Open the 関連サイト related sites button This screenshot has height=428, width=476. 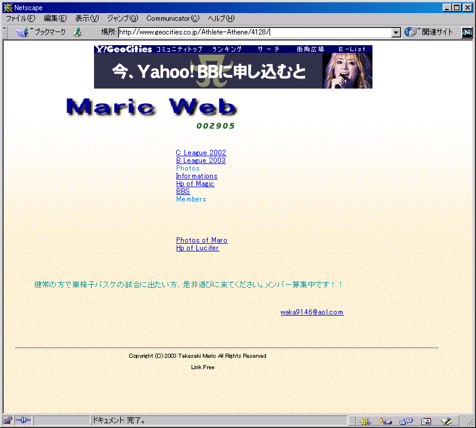click(428, 32)
